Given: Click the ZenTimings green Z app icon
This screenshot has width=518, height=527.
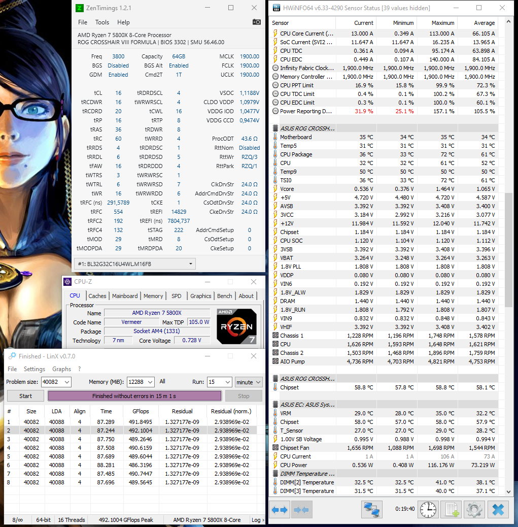Looking at the screenshot, I should click(80, 8).
